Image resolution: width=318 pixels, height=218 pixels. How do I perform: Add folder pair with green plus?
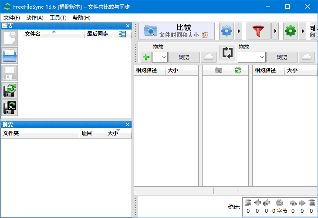pos(146,57)
